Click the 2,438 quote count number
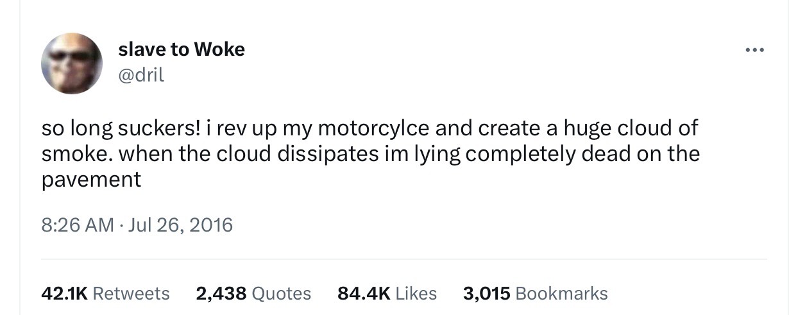Image resolution: width=798 pixels, height=315 pixels. pyautogui.click(x=221, y=293)
